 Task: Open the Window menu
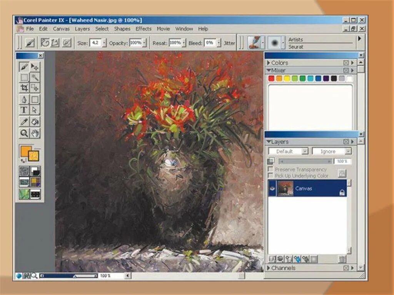pos(184,28)
